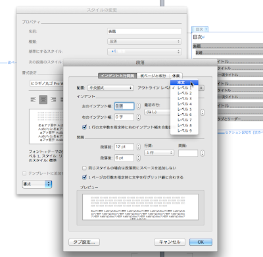Image resolution: width=263 pixels, height=257 pixels.
Task: Adjust first line indent width stepper
Action: [203, 112]
